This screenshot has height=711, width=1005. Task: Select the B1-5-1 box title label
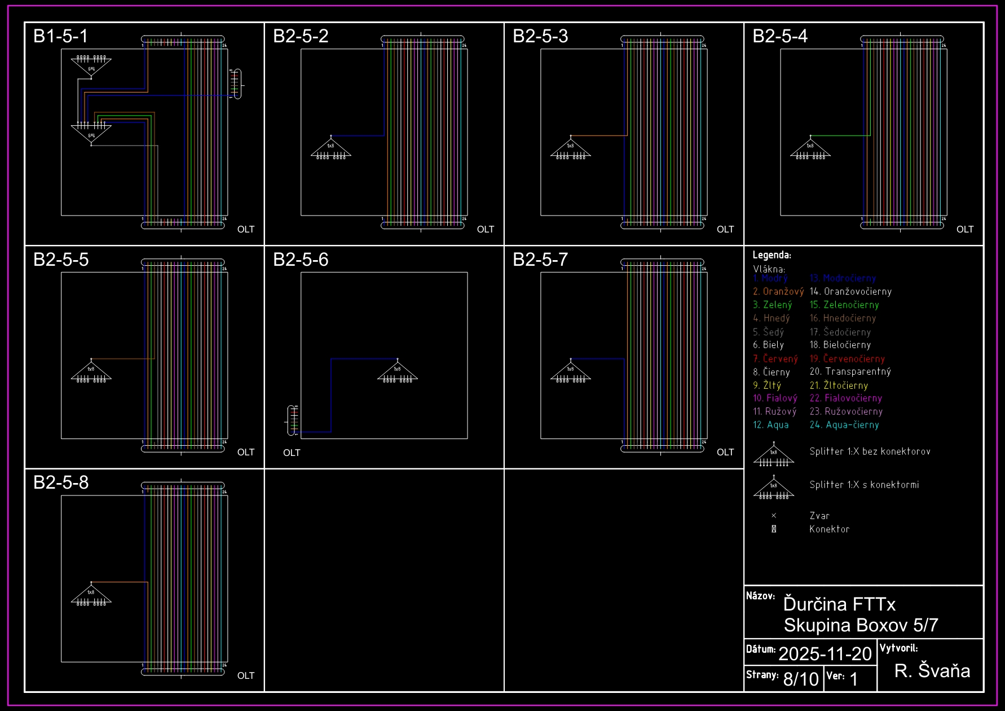[x=61, y=36]
